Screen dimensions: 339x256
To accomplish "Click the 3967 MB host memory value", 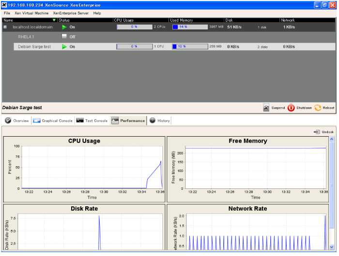I will point(216,27).
